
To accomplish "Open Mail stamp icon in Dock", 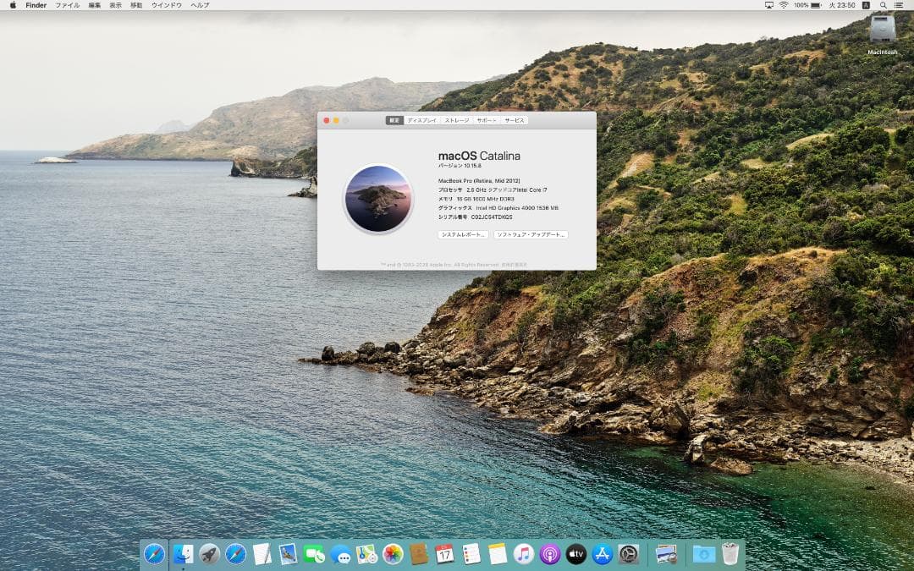I will [288, 553].
